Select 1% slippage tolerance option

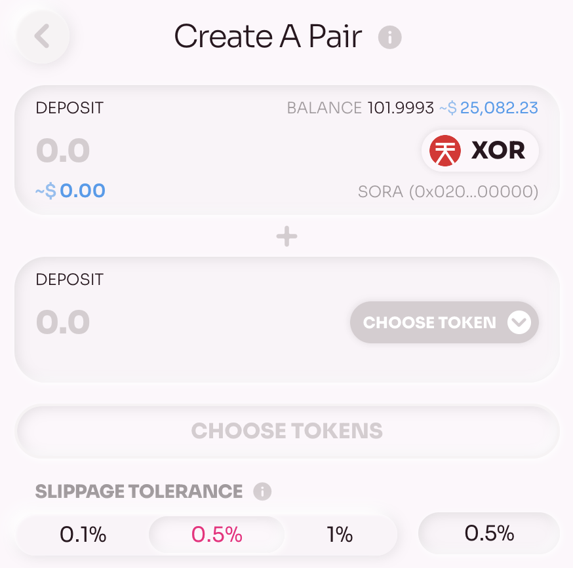340,535
